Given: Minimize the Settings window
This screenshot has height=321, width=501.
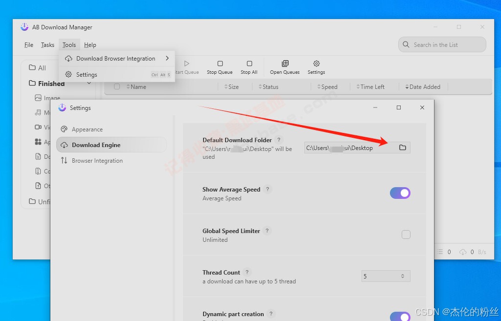Looking at the screenshot, I should tap(375, 107).
